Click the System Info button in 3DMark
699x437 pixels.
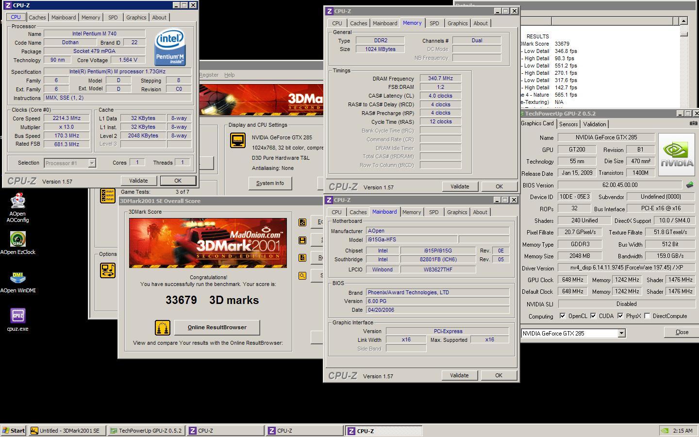click(x=270, y=183)
